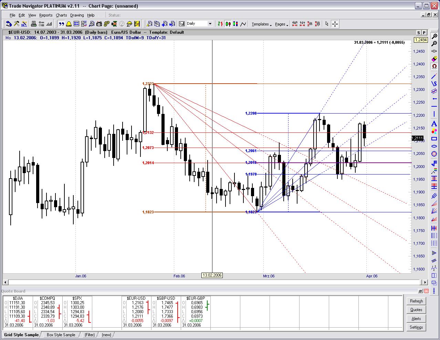Screen dimensions: 440x340
Task: Open the Drawing menu
Action: (77, 15)
